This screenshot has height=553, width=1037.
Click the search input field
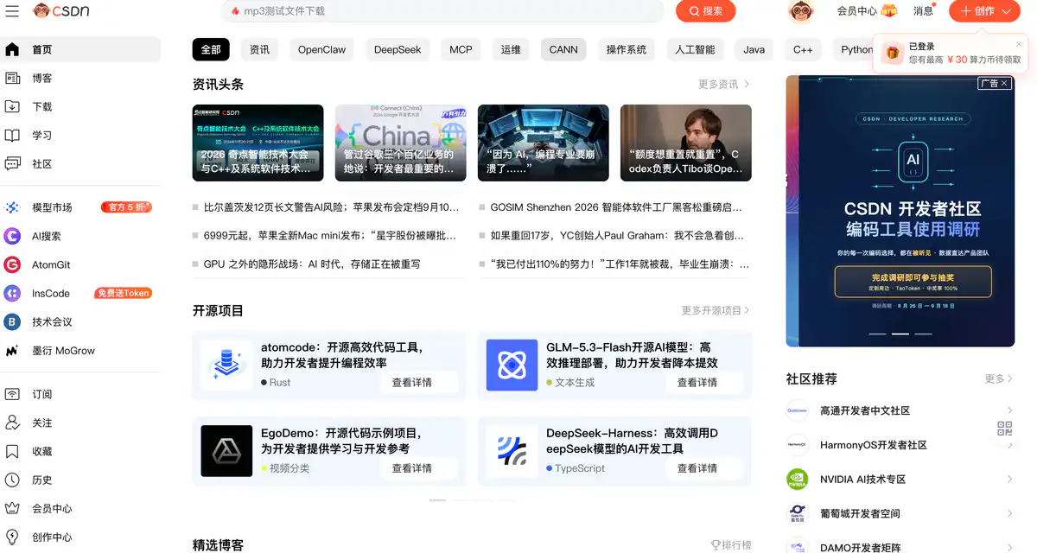pos(443,11)
